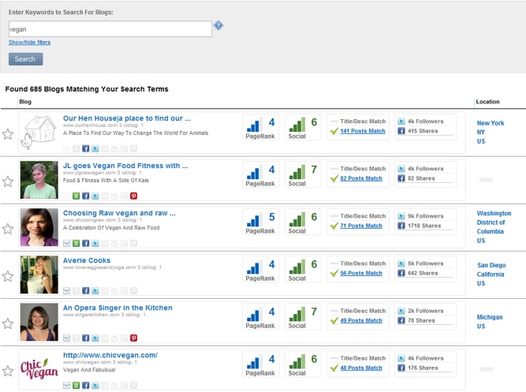This screenshot has height=392, width=526.
Task: Click the help question mark icon
Action: (218, 26)
